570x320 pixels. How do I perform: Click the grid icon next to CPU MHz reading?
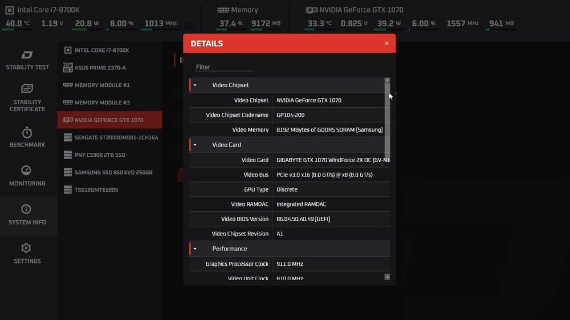[x=189, y=25]
